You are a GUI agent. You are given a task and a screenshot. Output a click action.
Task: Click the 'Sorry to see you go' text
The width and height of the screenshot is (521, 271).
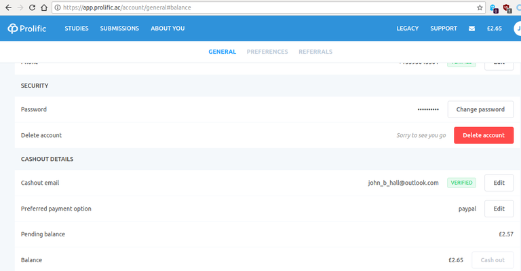421,135
